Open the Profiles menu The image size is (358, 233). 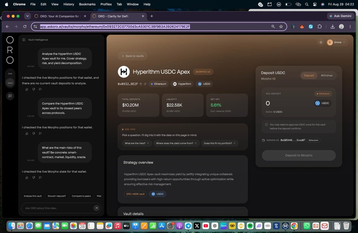click(x=106, y=4)
